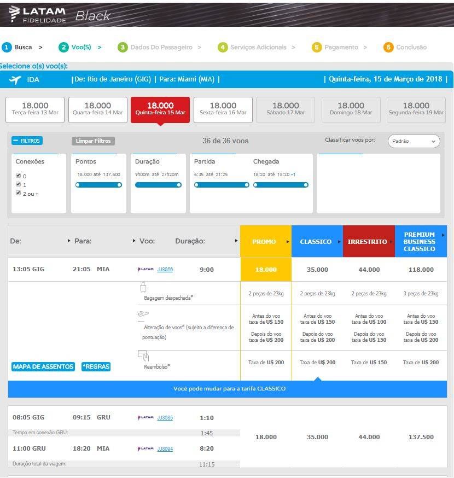This screenshot has width=454, height=478.
Task: Open flight number JJ3885 link
Action: click(x=165, y=417)
